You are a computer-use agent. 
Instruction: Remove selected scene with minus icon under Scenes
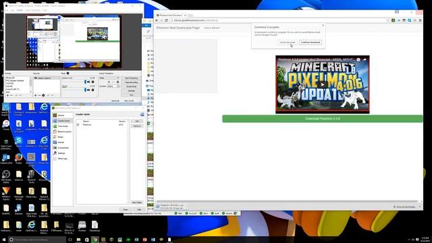click(11, 95)
